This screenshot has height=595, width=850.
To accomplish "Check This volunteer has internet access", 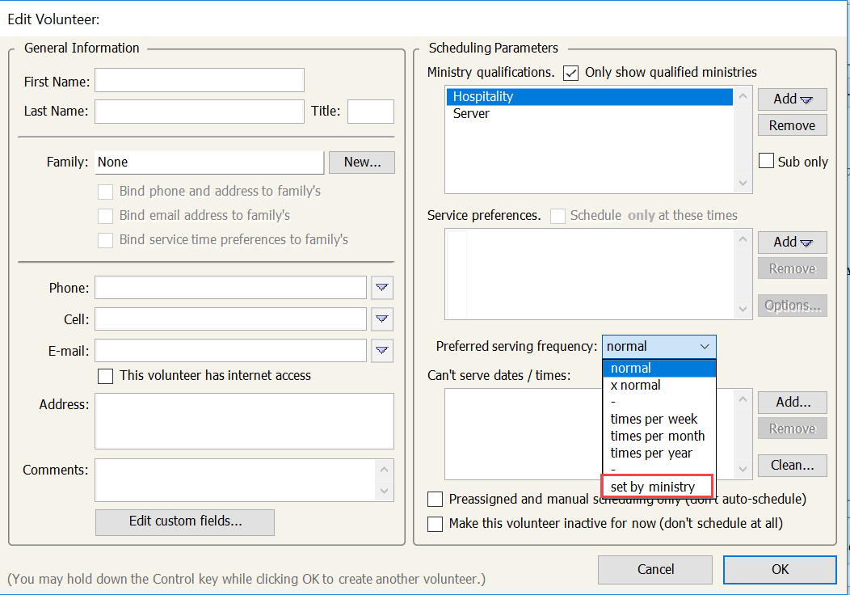I will pos(105,376).
